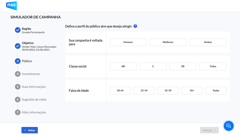This screenshot has width=240, height=137.
Task: Select the Mulheres audience option
Action: point(168,42)
